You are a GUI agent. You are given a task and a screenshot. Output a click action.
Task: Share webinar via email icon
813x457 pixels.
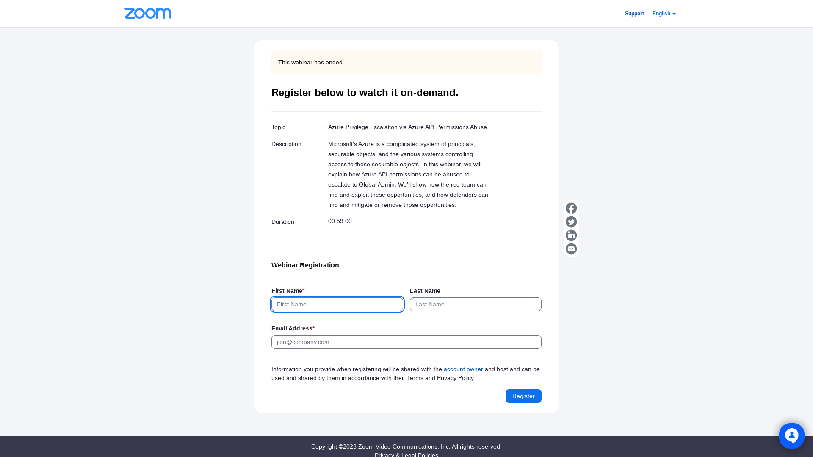(571, 249)
